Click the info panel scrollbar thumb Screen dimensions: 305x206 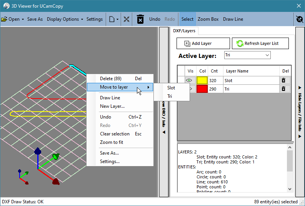tap(290, 161)
